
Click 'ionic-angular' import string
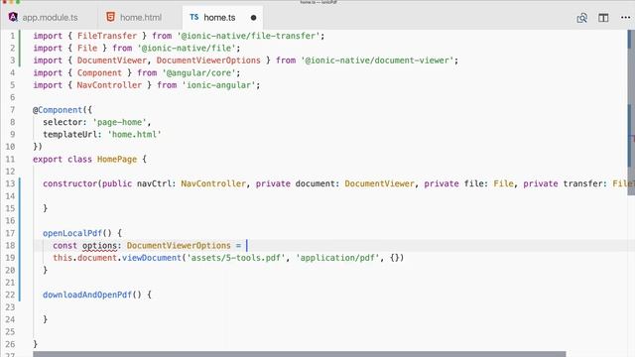[x=219, y=85]
